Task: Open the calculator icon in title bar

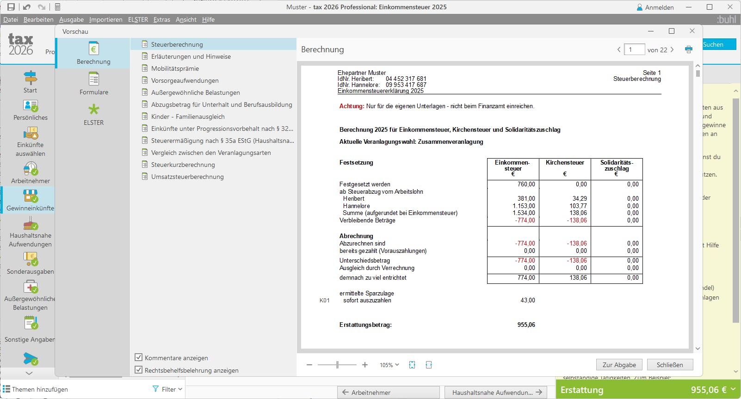Action: [x=58, y=7]
